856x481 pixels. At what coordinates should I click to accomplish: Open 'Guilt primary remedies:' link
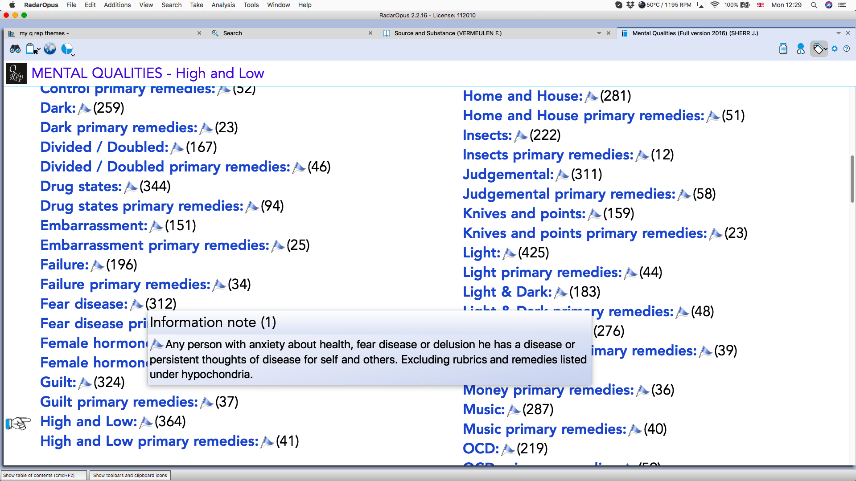(x=119, y=402)
